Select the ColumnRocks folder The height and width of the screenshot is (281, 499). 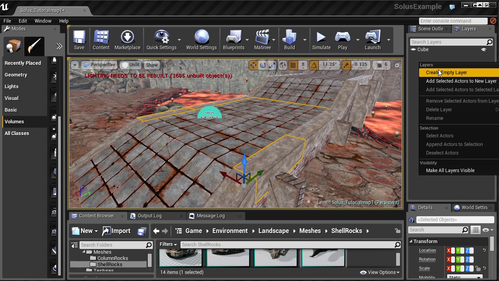pyautogui.click(x=112, y=258)
